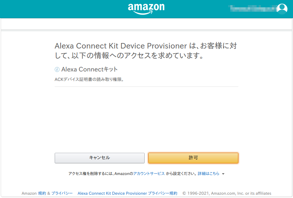Click the 1996-2021 Amazon.com copyright text
The height and width of the screenshot is (198, 293).
(x=227, y=193)
